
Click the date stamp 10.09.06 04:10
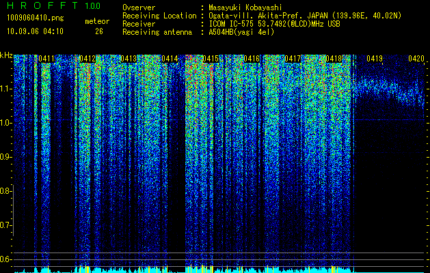pos(35,31)
